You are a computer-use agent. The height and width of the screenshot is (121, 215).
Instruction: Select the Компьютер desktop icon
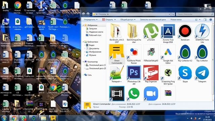click(6, 23)
